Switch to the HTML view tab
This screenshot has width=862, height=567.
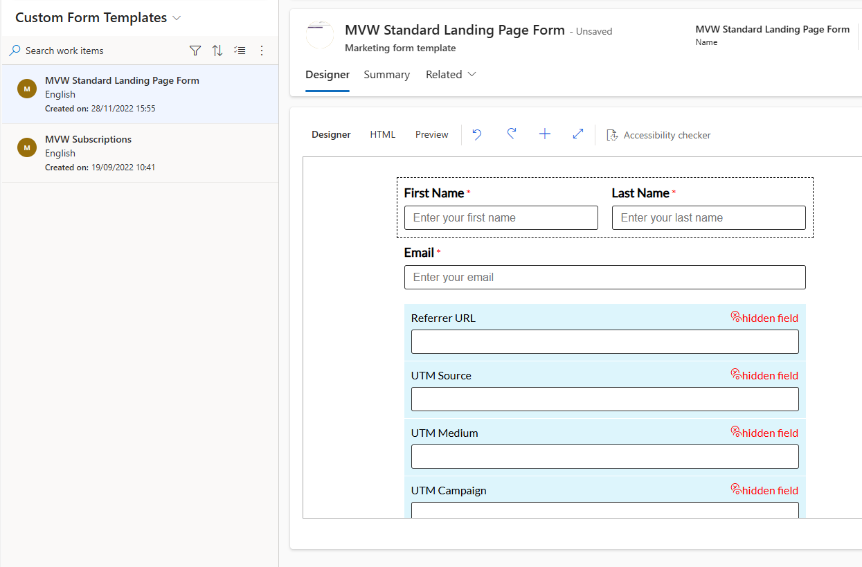[382, 135]
